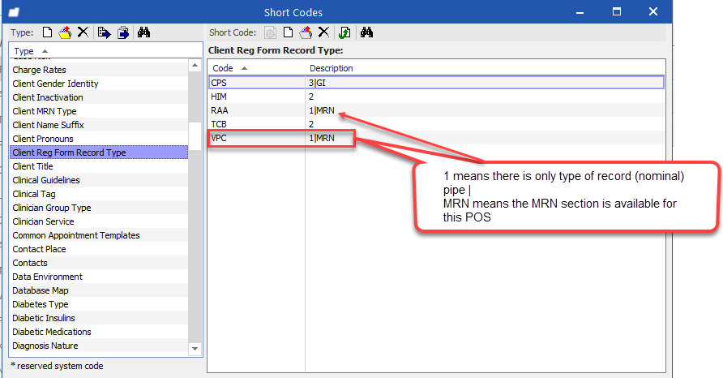Close the Short Codes window
The width and height of the screenshot is (723, 378).
point(653,12)
